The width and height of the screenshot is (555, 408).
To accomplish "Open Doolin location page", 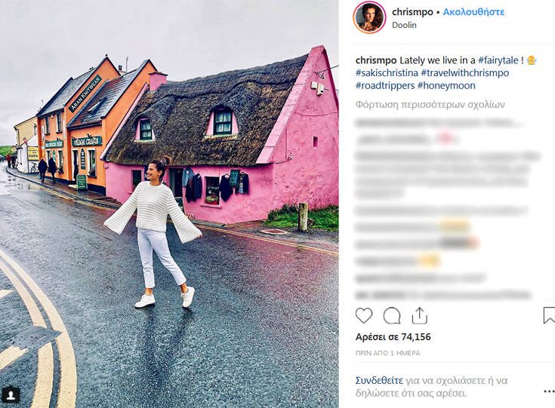I will coord(404,25).
